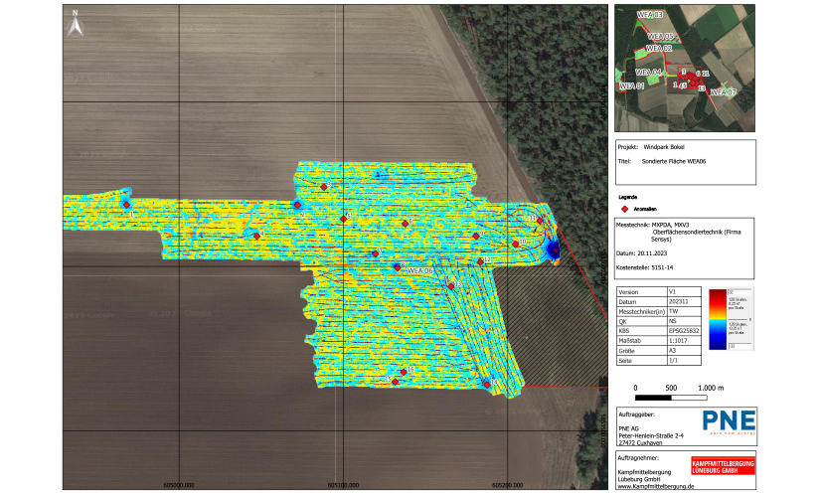Click the 'Messtechnik: MXPDA, MXV3' line
The image size is (820, 497).
(x=653, y=225)
